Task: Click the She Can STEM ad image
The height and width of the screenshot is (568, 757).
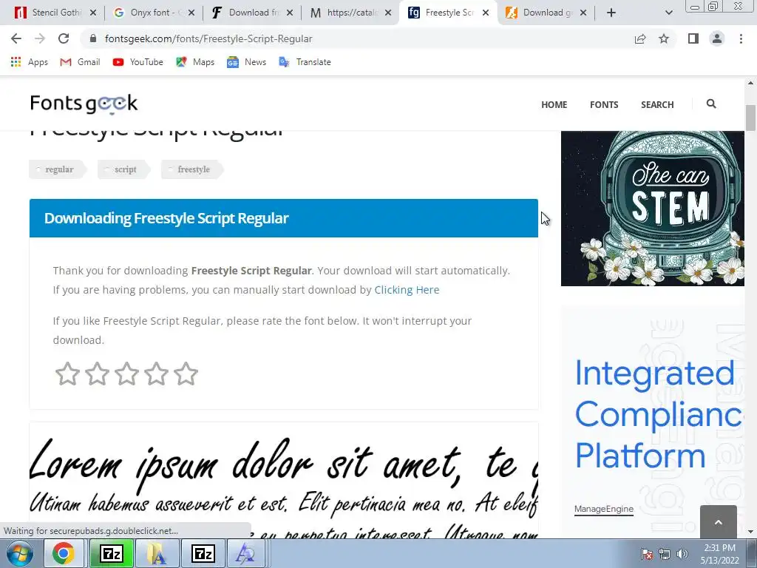Action: click(653, 208)
